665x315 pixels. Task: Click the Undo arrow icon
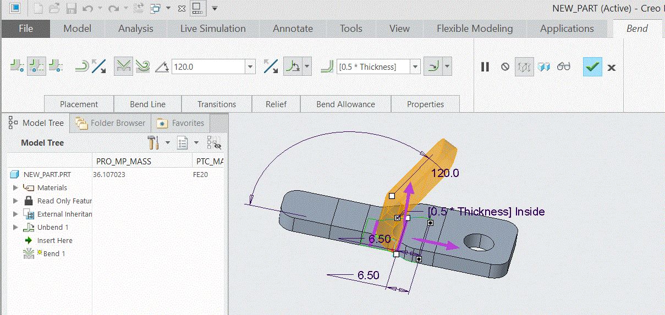click(87, 8)
